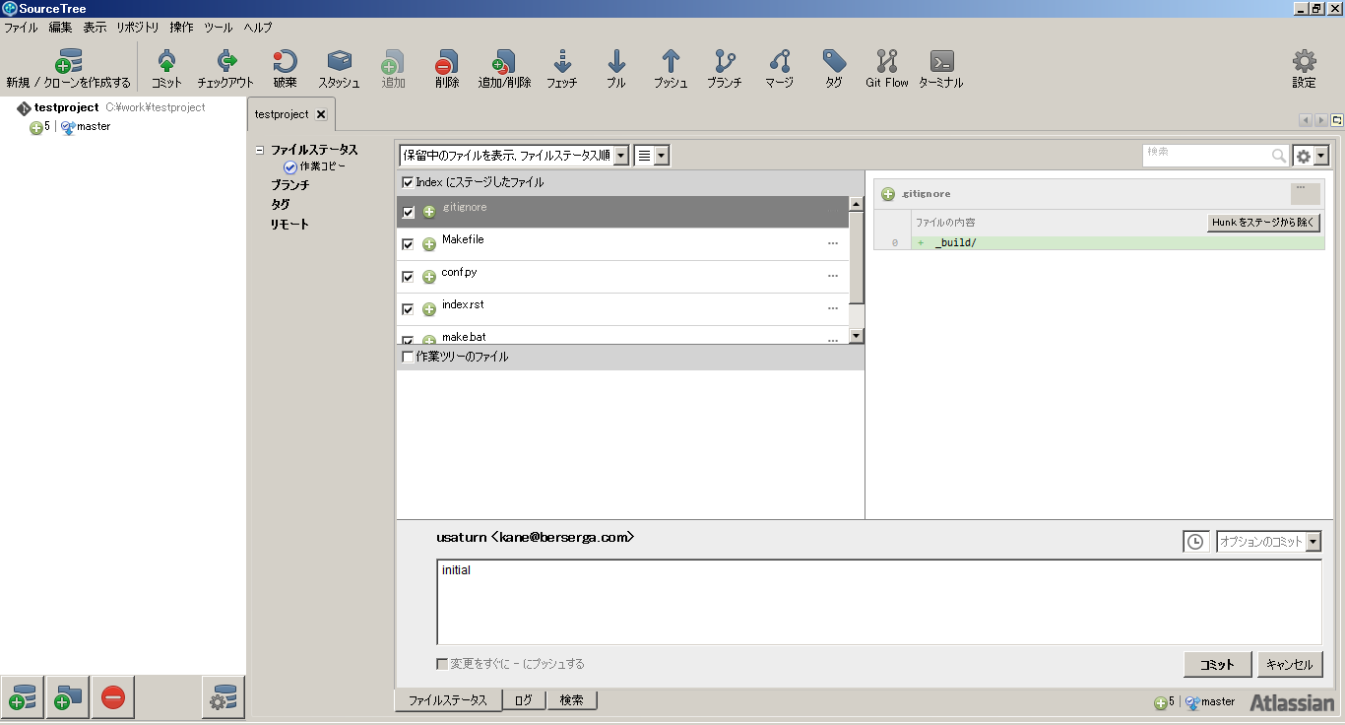Screen dimensions: 1345x725
Task: Select the Discard (破棄) tool
Action: (x=285, y=69)
